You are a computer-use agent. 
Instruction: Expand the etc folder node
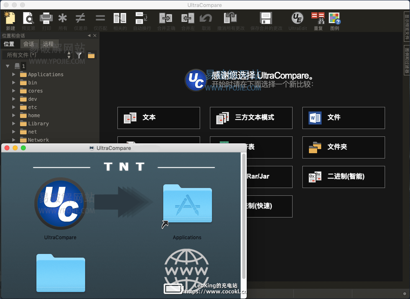pyautogui.click(x=14, y=107)
